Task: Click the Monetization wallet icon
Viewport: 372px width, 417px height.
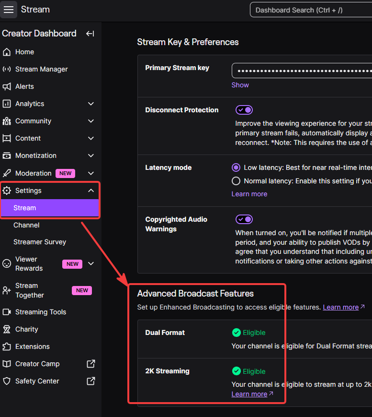Action: (7, 155)
